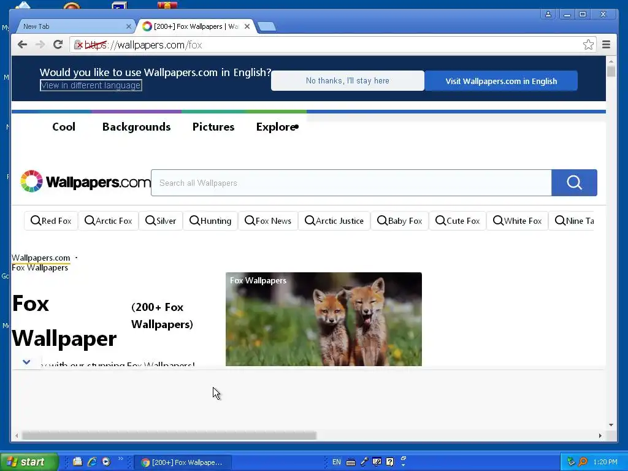Close the New Tab tab
This screenshot has height=471, width=628.
pyautogui.click(x=129, y=26)
